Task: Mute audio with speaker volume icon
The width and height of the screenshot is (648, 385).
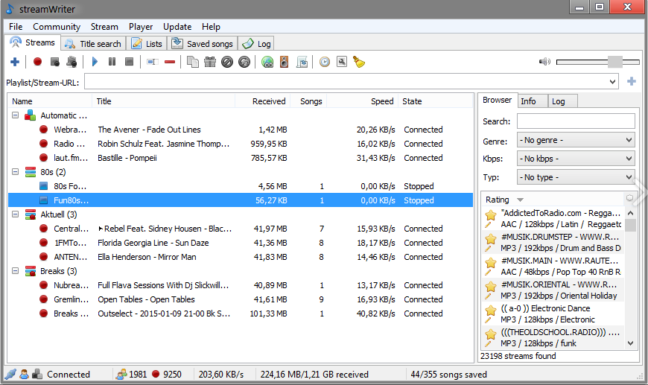Action: pyautogui.click(x=544, y=62)
